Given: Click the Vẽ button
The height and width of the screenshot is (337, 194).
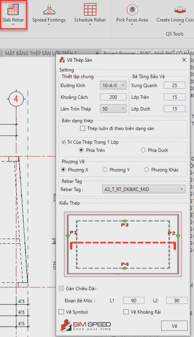Looking at the screenshot, I should (174, 326).
